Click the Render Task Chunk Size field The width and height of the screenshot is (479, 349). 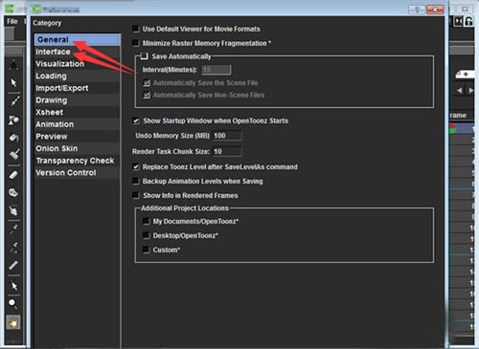(x=227, y=152)
